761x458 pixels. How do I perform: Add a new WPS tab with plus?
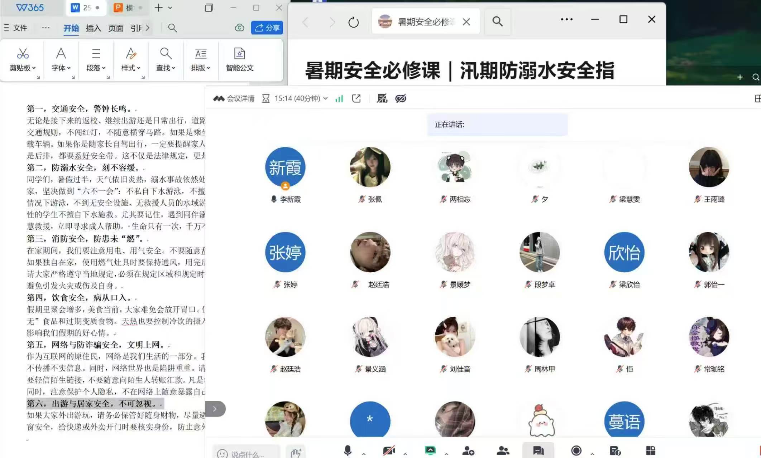pyautogui.click(x=158, y=8)
